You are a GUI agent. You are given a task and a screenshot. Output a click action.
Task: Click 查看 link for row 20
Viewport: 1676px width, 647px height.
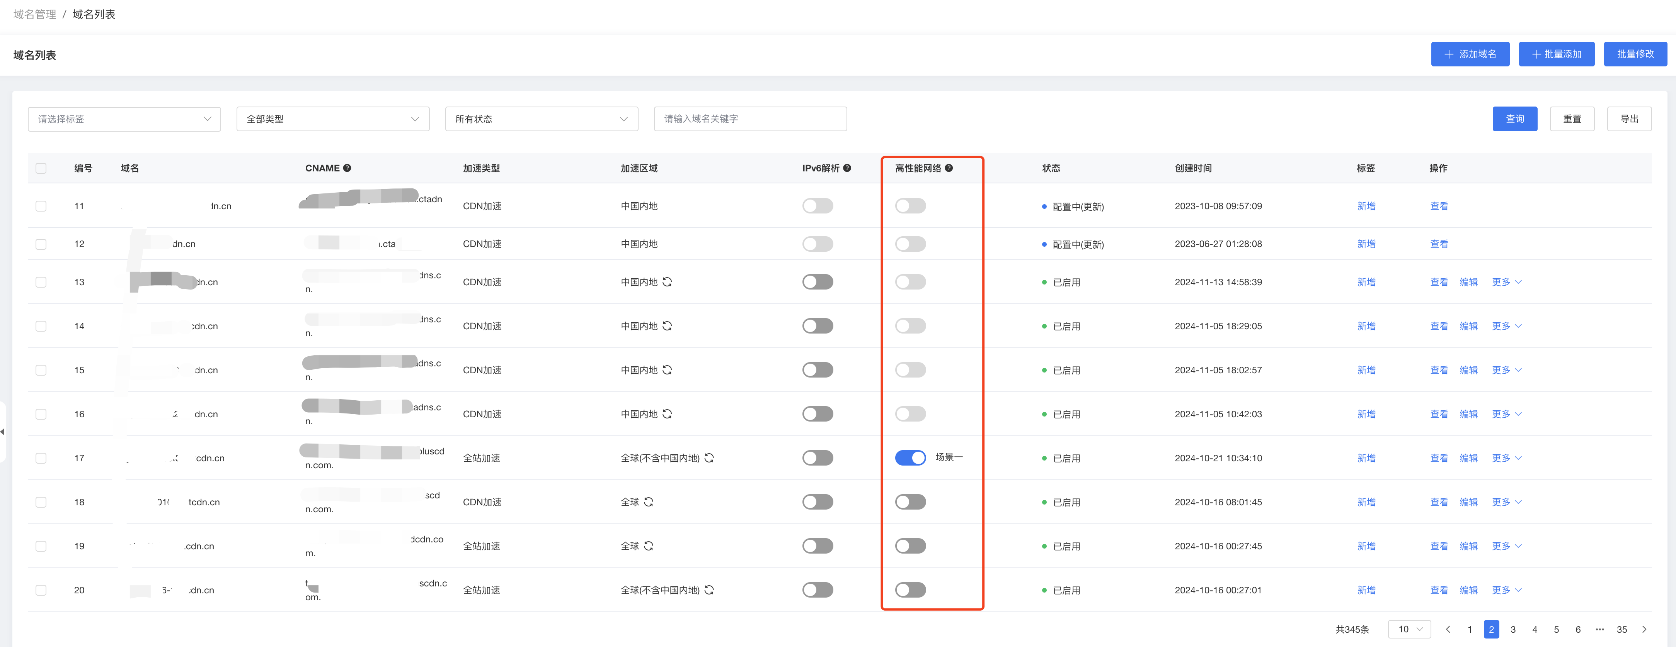point(1439,591)
